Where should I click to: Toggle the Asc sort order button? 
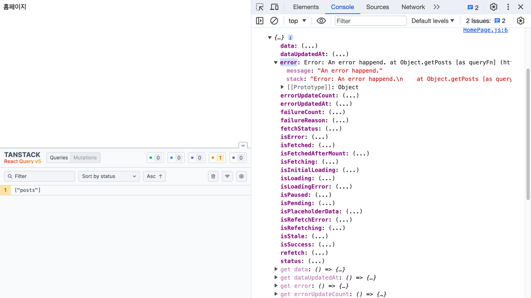[155, 176]
